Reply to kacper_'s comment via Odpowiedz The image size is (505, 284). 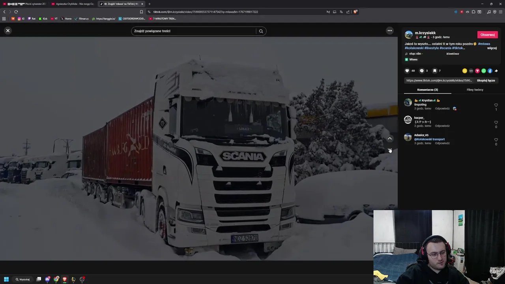pyautogui.click(x=442, y=126)
